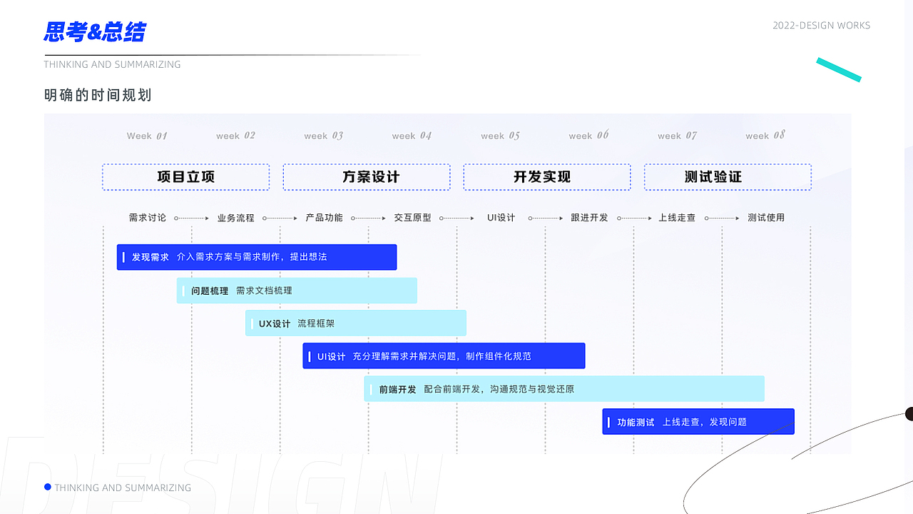Screen dimensions: 913x514
Task: Select the UI设计 dark blue Gantt bar
Action: 444,356
